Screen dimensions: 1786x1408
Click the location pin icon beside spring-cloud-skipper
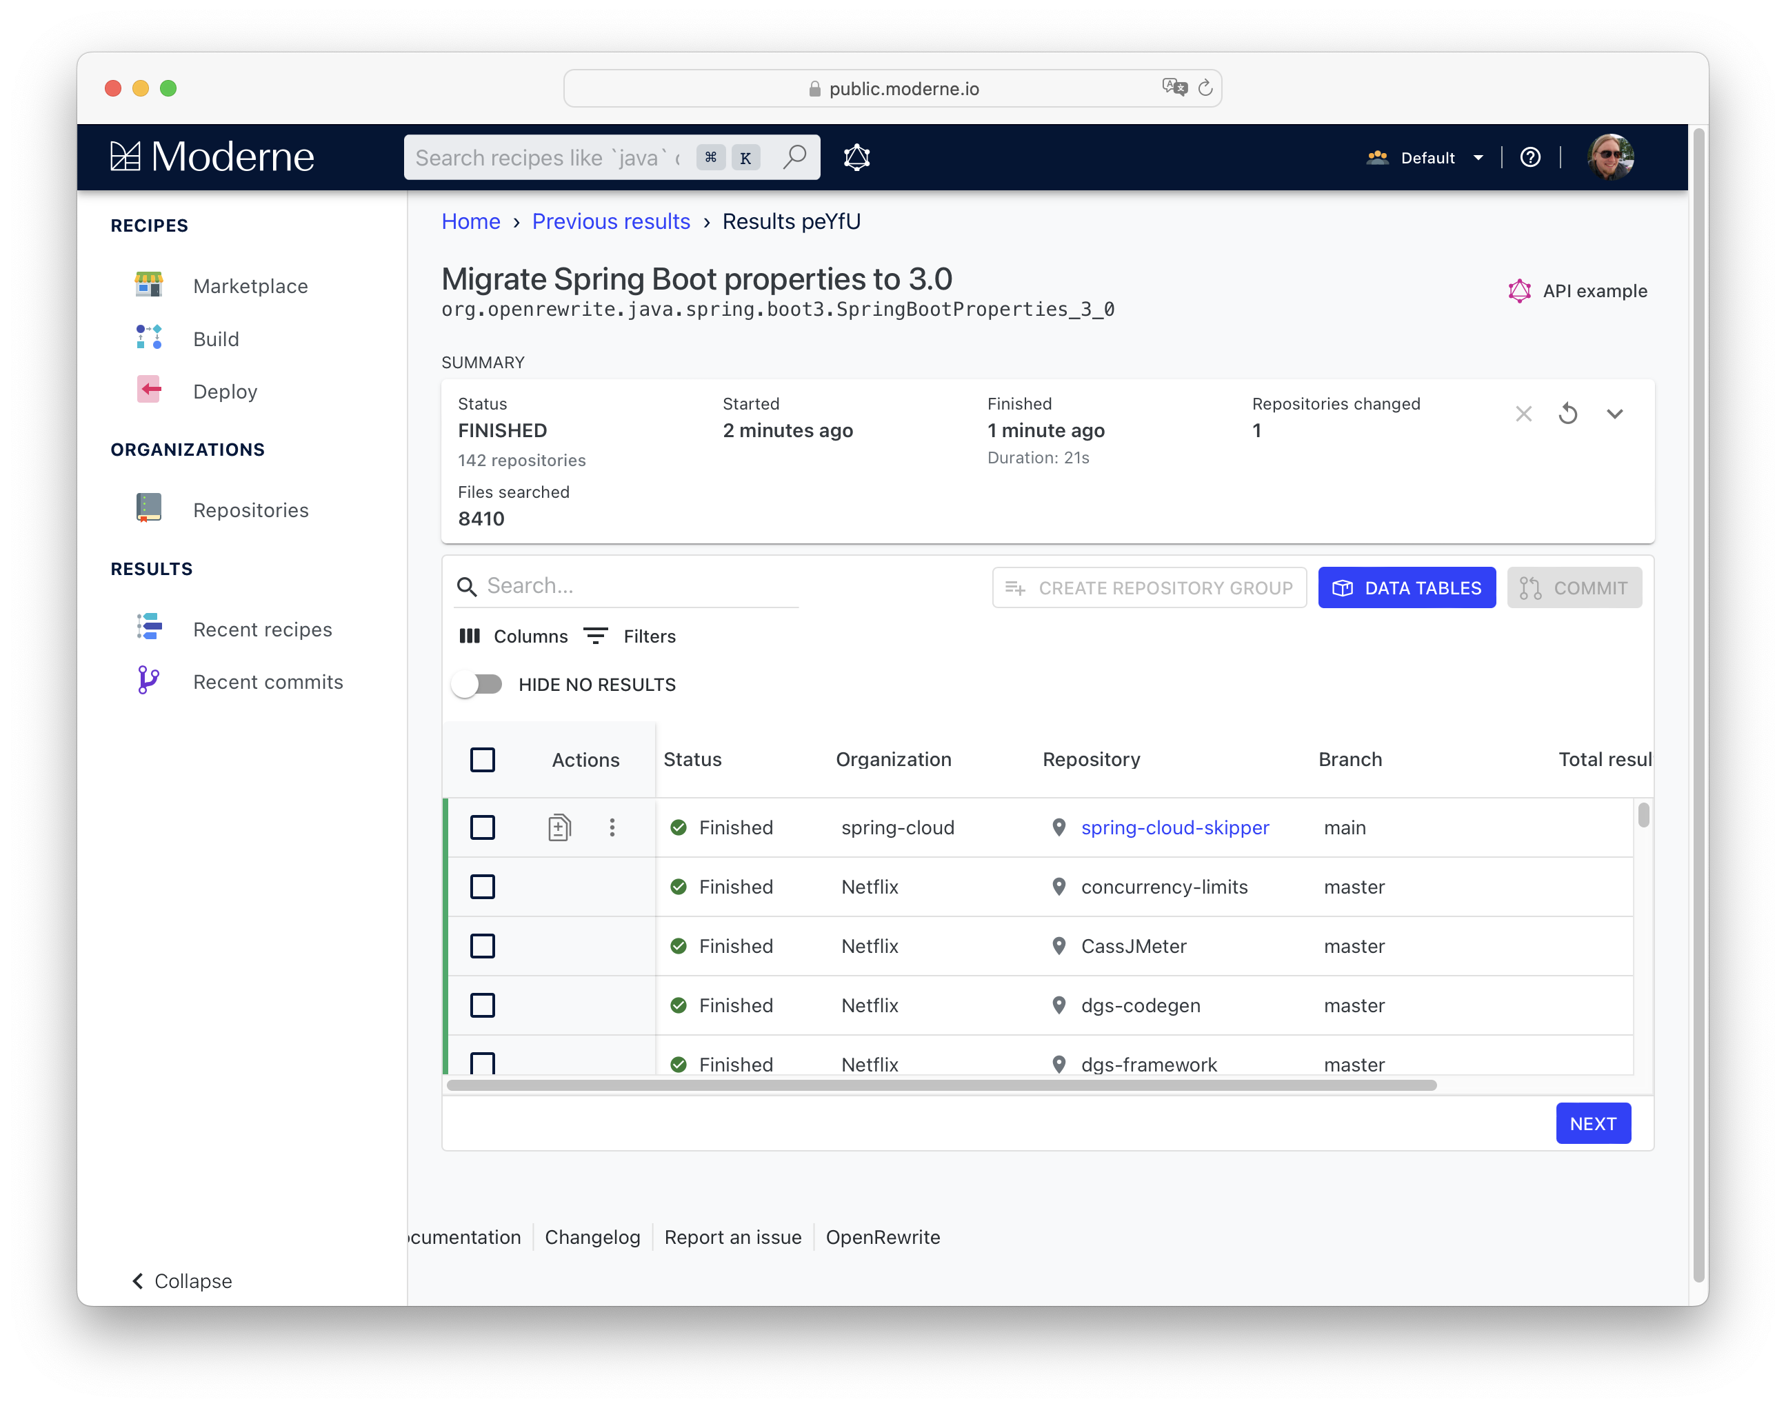1058,827
